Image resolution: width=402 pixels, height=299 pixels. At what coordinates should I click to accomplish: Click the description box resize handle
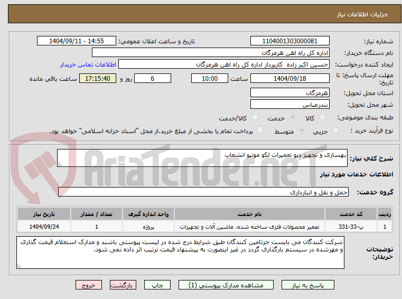pos(60,164)
